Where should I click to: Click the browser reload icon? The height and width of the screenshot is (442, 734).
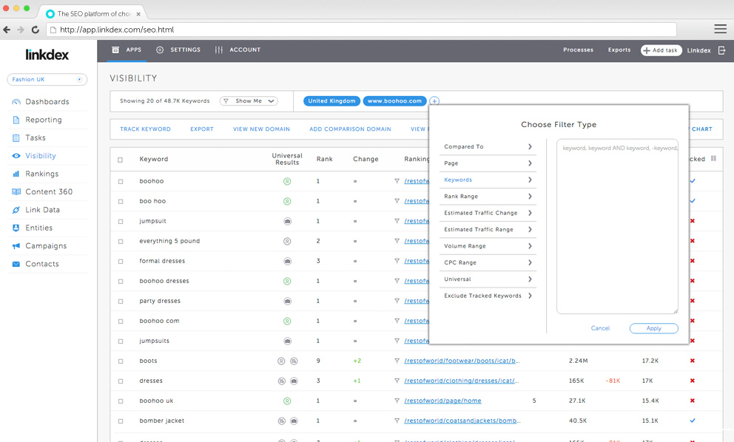(35, 30)
